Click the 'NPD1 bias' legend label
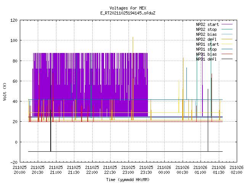This screenshot has width=244, height=183. coord(206,54)
